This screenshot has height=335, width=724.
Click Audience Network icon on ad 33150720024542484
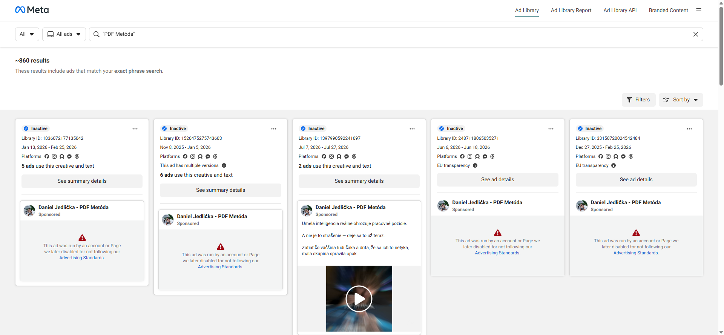pyautogui.click(x=616, y=156)
